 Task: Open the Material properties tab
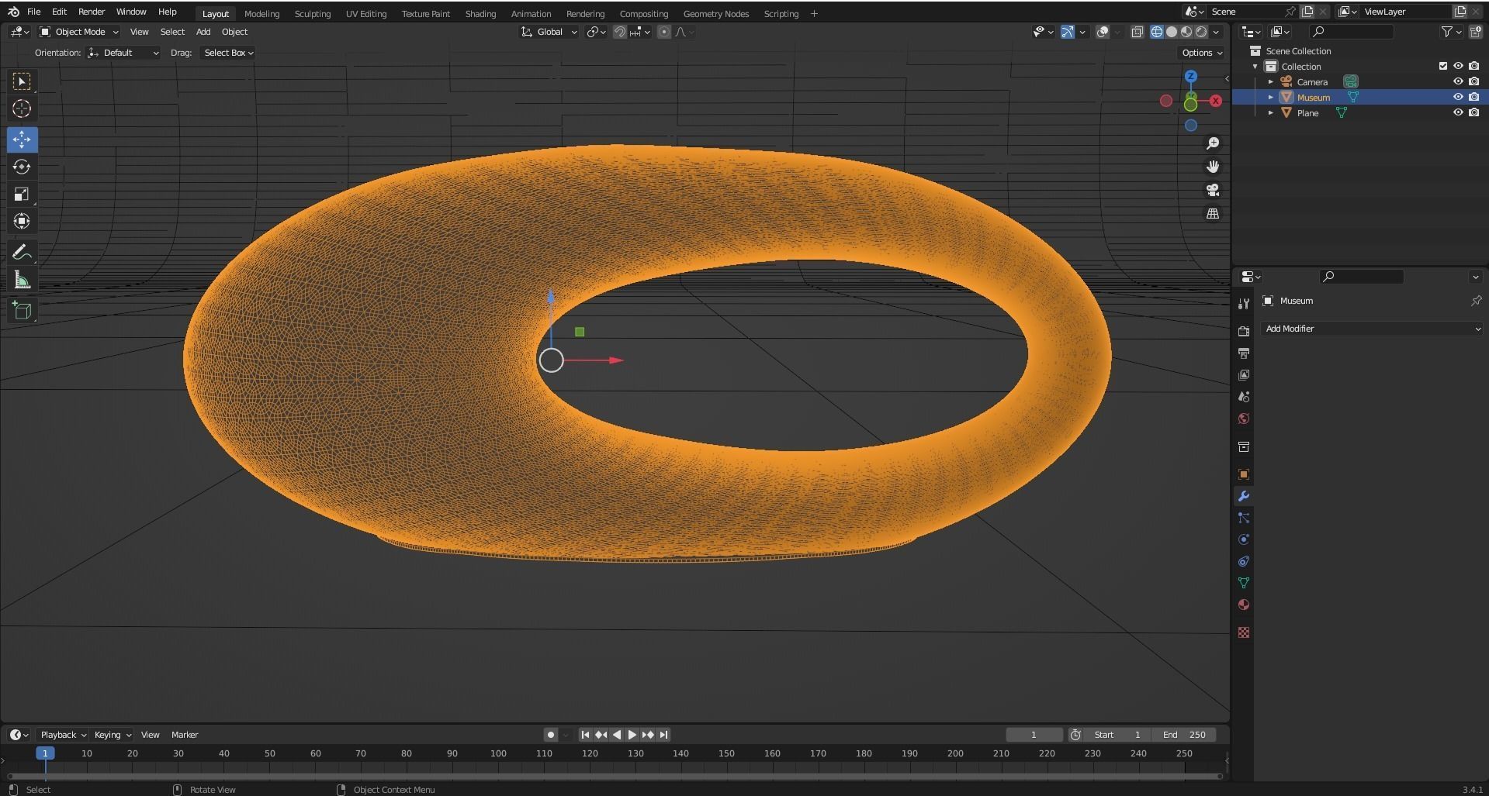pyautogui.click(x=1244, y=605)
